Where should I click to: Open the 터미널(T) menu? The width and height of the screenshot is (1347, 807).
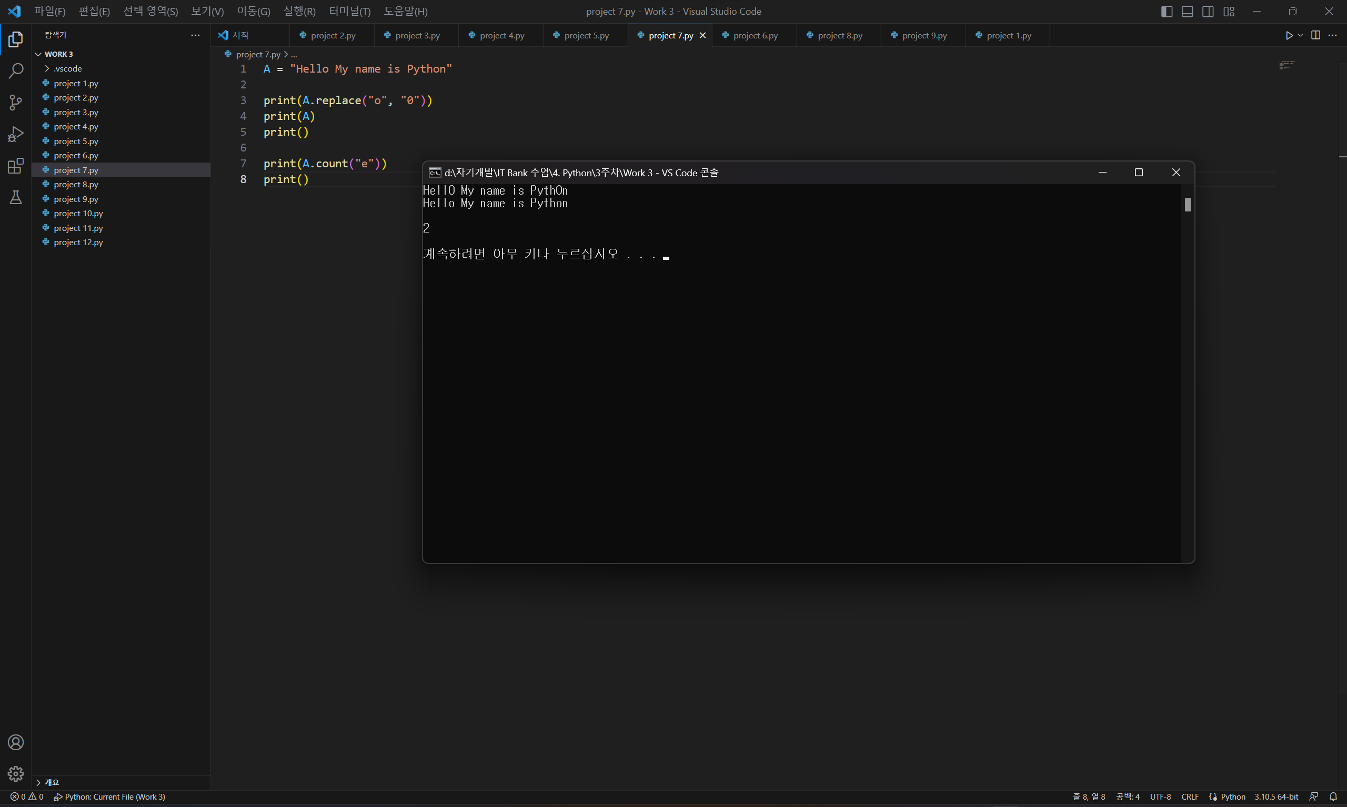click(349, 12)
